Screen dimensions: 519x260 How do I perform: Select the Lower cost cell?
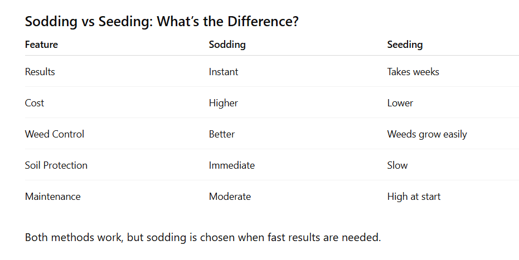coord(400,103)
